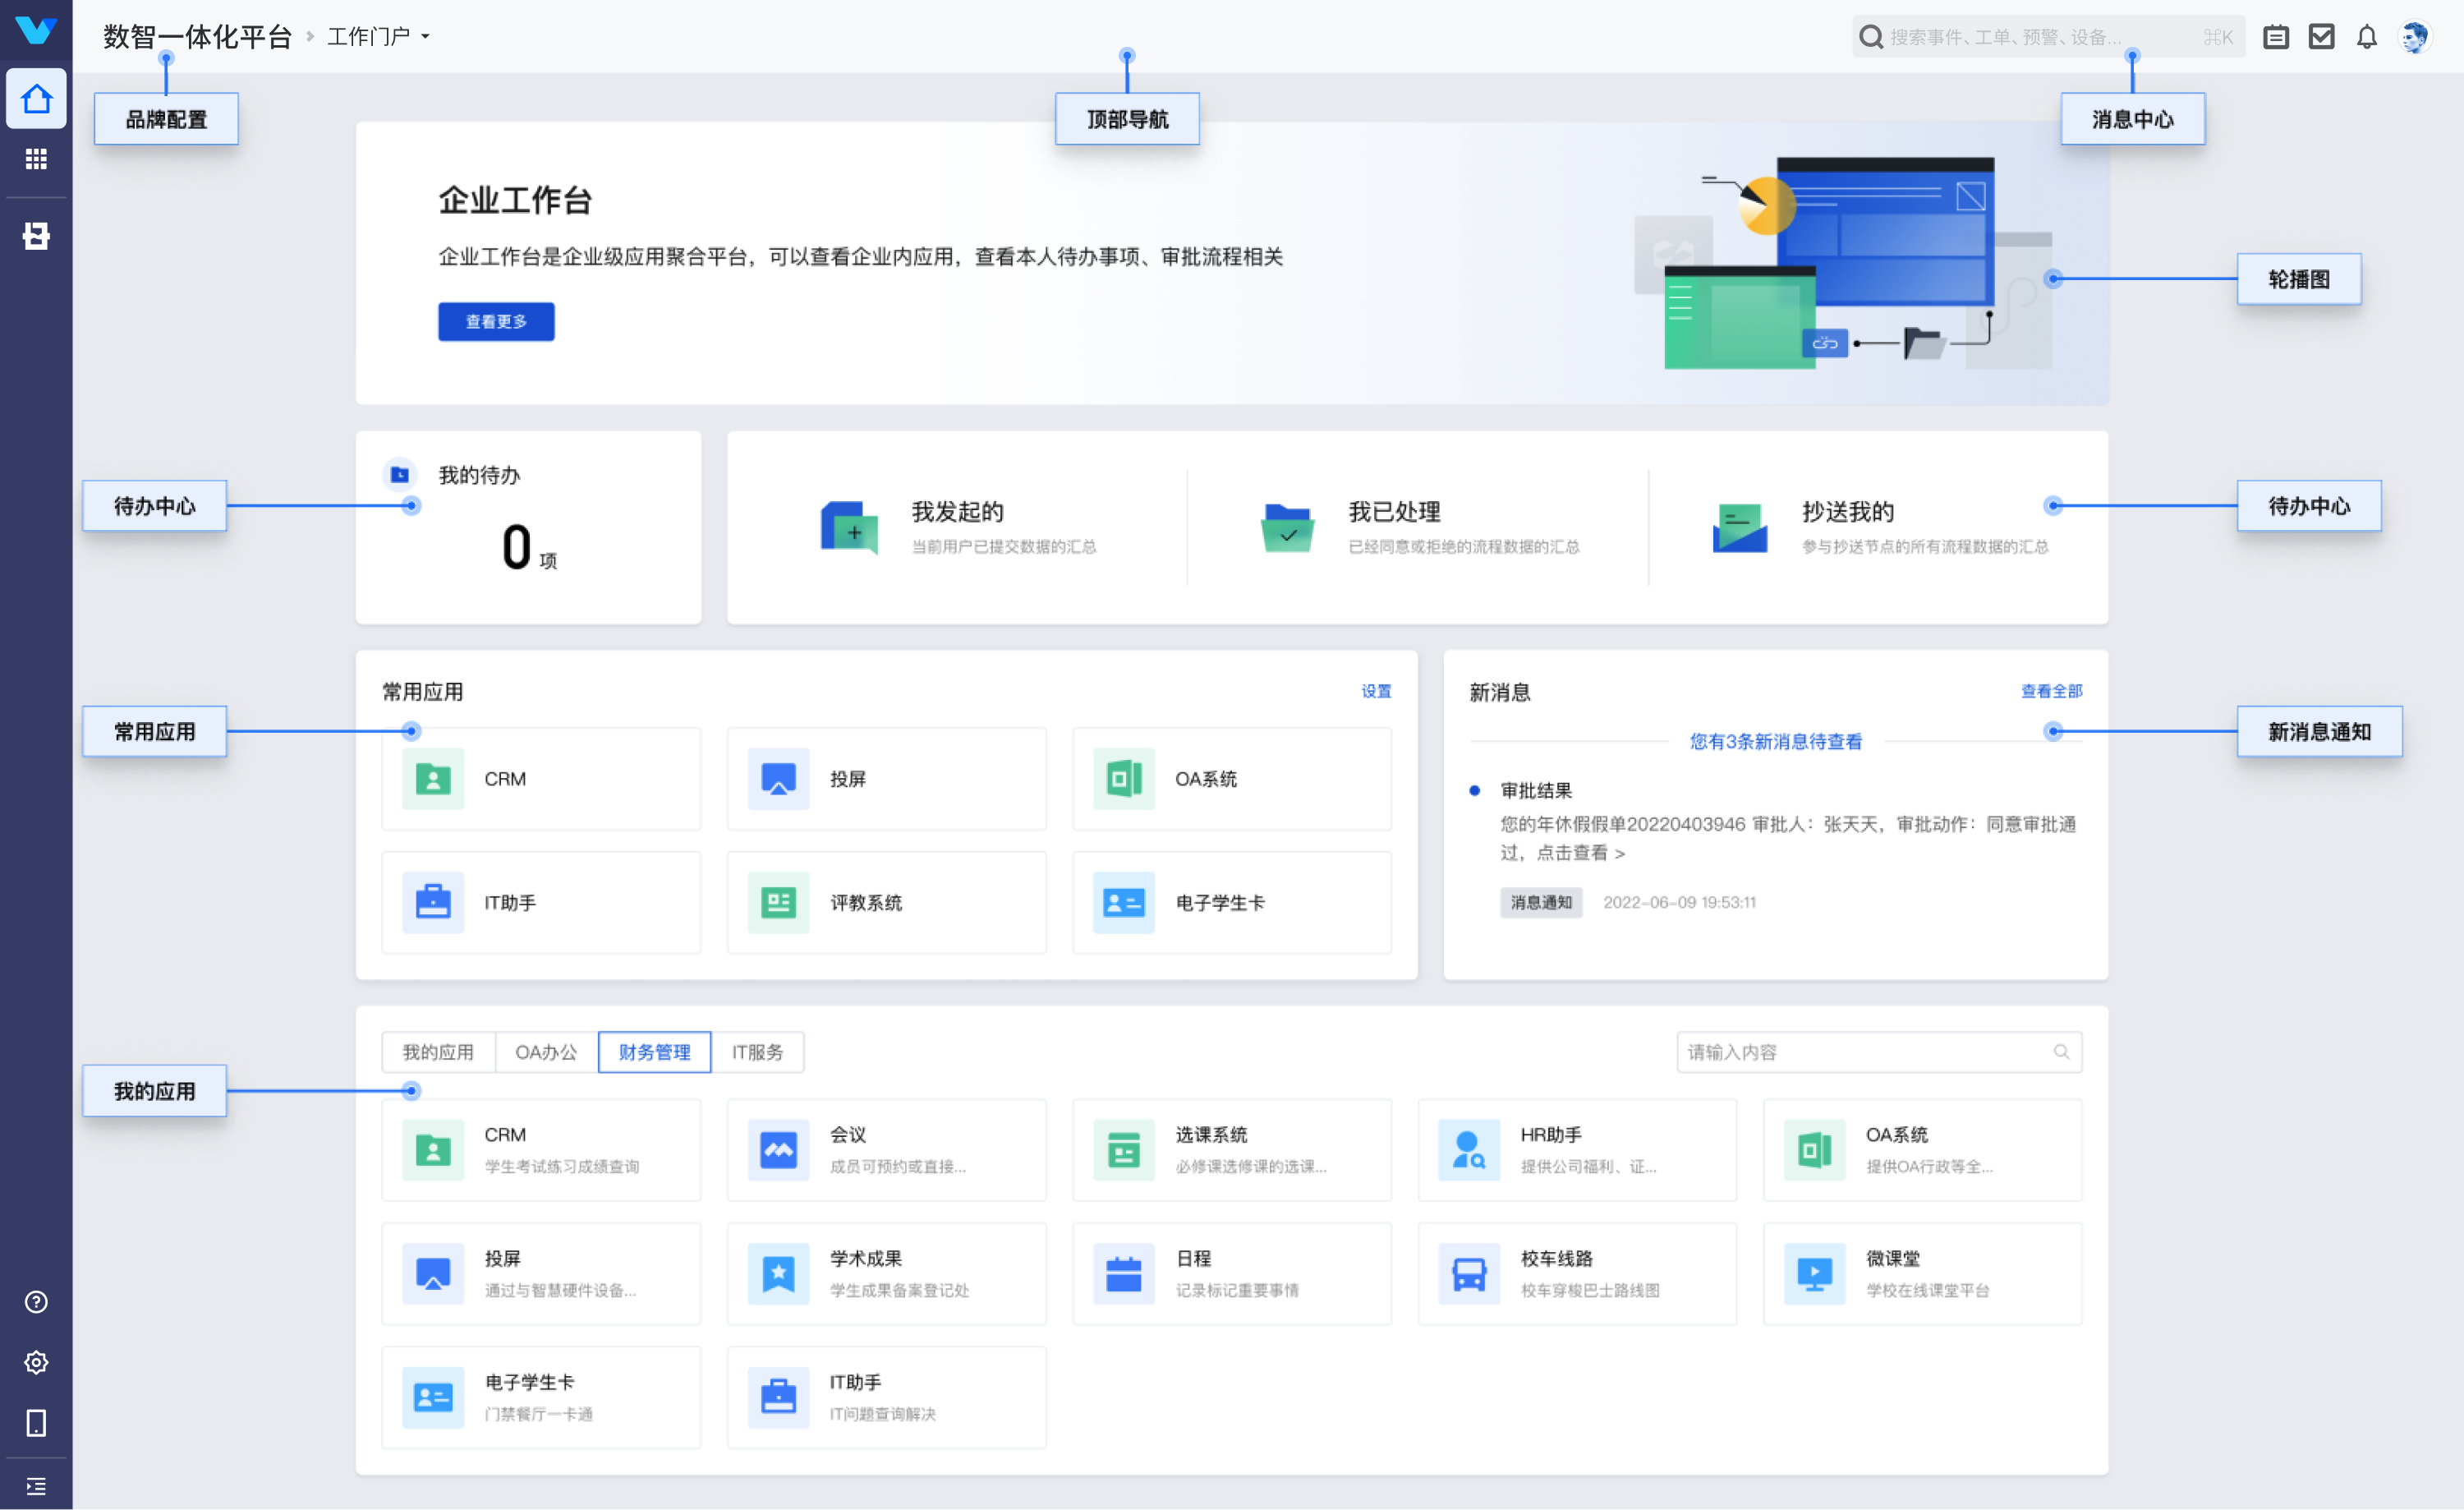Click 您有3条新消息待查看 link
The image size is (2464, 1510).
[x=1775, y=741]
